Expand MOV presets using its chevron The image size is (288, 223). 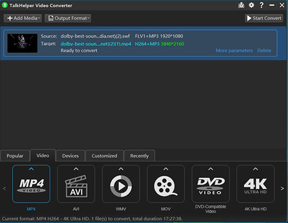pos(166,169)
